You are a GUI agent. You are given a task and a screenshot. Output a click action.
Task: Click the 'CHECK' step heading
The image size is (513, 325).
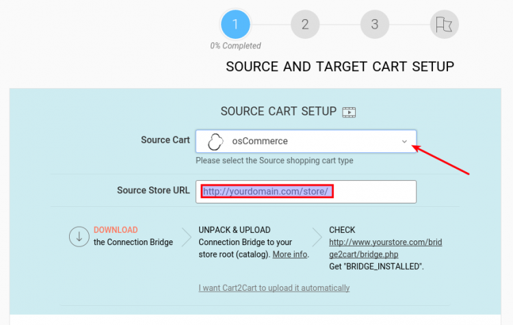pos(342,230)
